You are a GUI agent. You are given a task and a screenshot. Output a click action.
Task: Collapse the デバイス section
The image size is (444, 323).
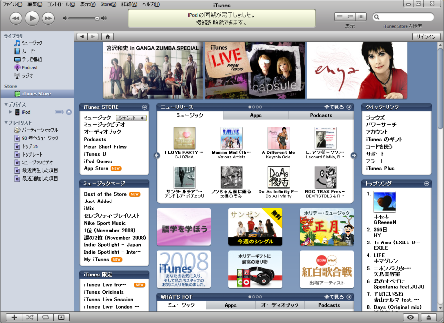(6, 104)
